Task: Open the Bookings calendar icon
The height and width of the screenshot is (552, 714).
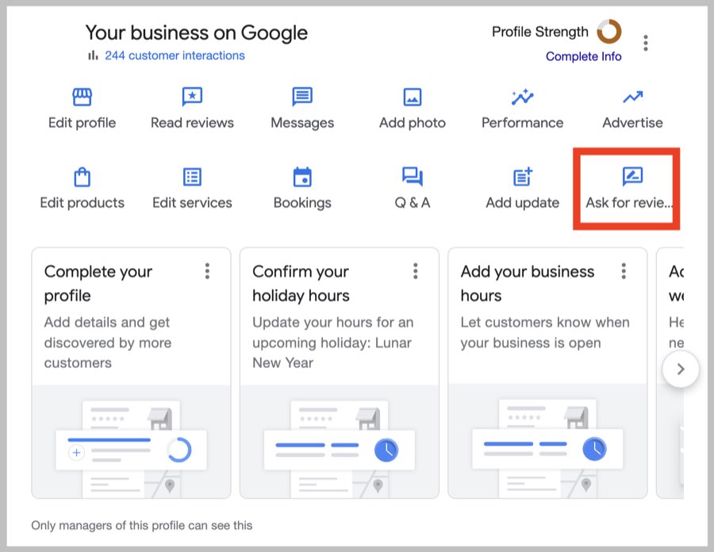Action: click(x=302, y=177)
